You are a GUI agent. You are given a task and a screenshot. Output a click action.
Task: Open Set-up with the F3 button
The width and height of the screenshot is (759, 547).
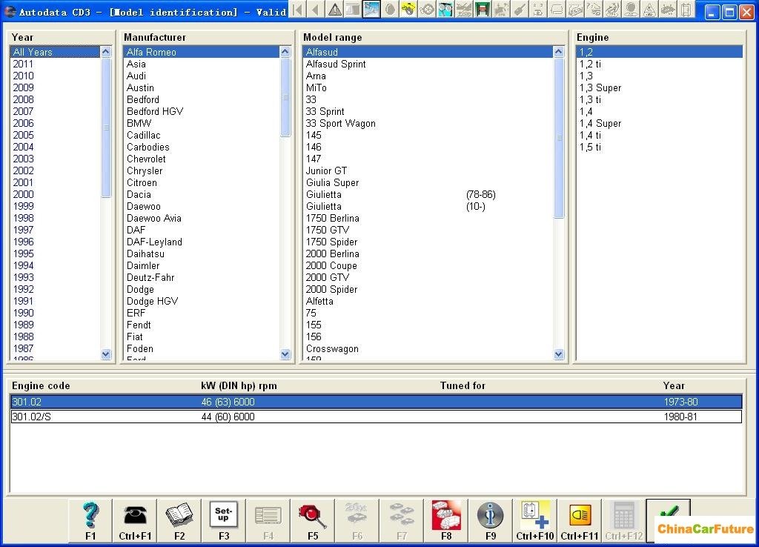pyautogui.click(x=224, y=520)
